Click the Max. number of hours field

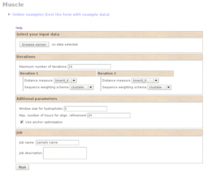(x=109, y=116)
